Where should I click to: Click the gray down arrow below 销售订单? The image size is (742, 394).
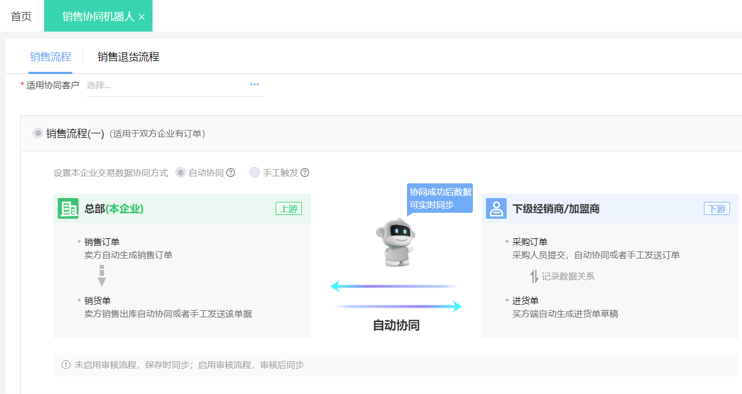coord(102,276)
